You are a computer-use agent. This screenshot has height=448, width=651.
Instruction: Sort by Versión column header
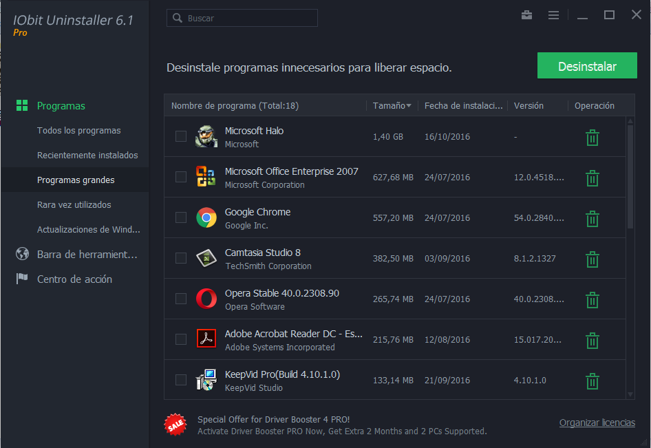click(x=529, y=106)
